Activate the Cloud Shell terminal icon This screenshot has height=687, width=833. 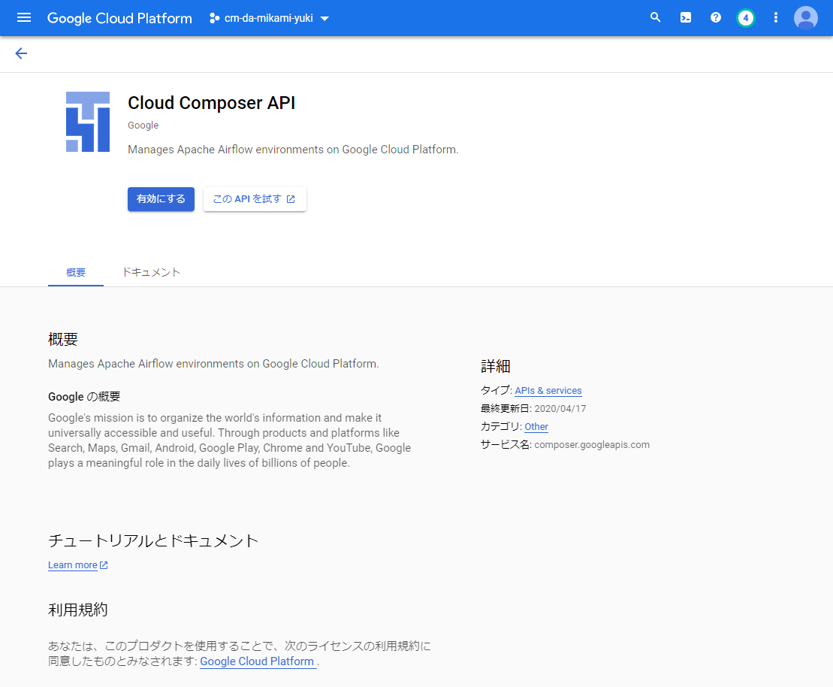[685, 17]
